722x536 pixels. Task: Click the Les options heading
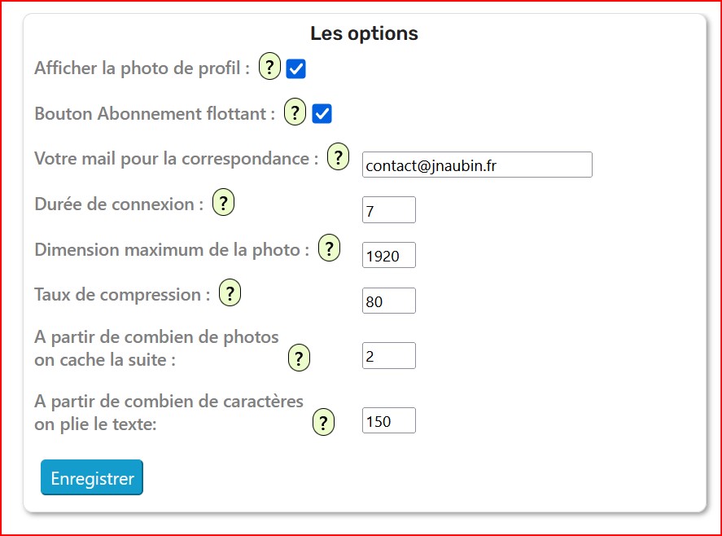coord(364,33)
